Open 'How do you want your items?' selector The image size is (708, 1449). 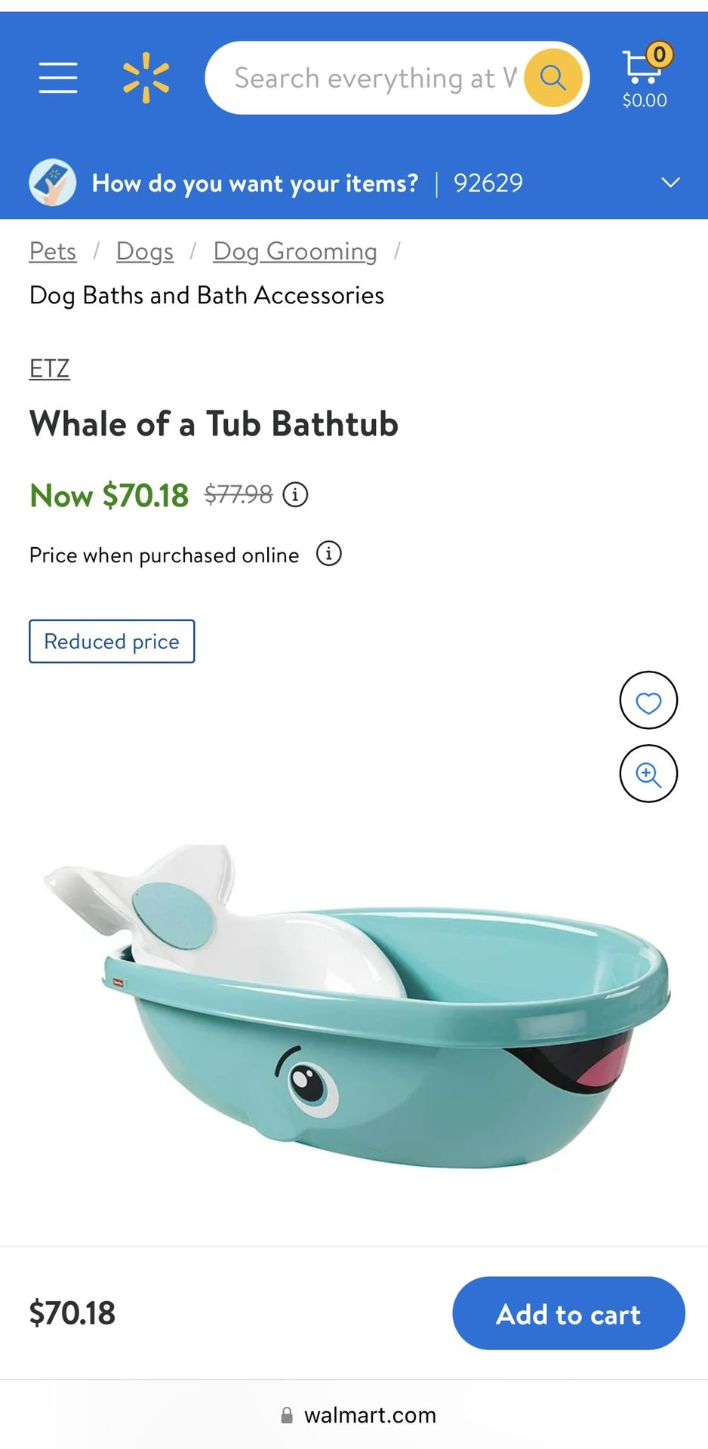pos(254,183)
